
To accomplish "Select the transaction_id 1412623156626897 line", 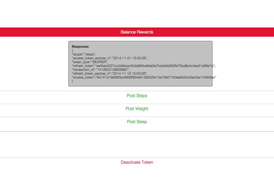I will pyautogui.click(x=101, y=70).
